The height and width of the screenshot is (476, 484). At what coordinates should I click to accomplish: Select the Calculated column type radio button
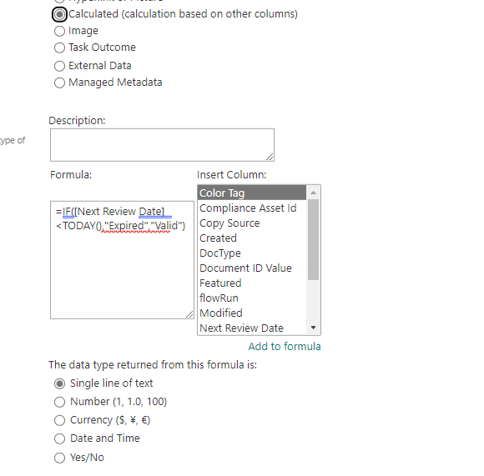(59, 14)
